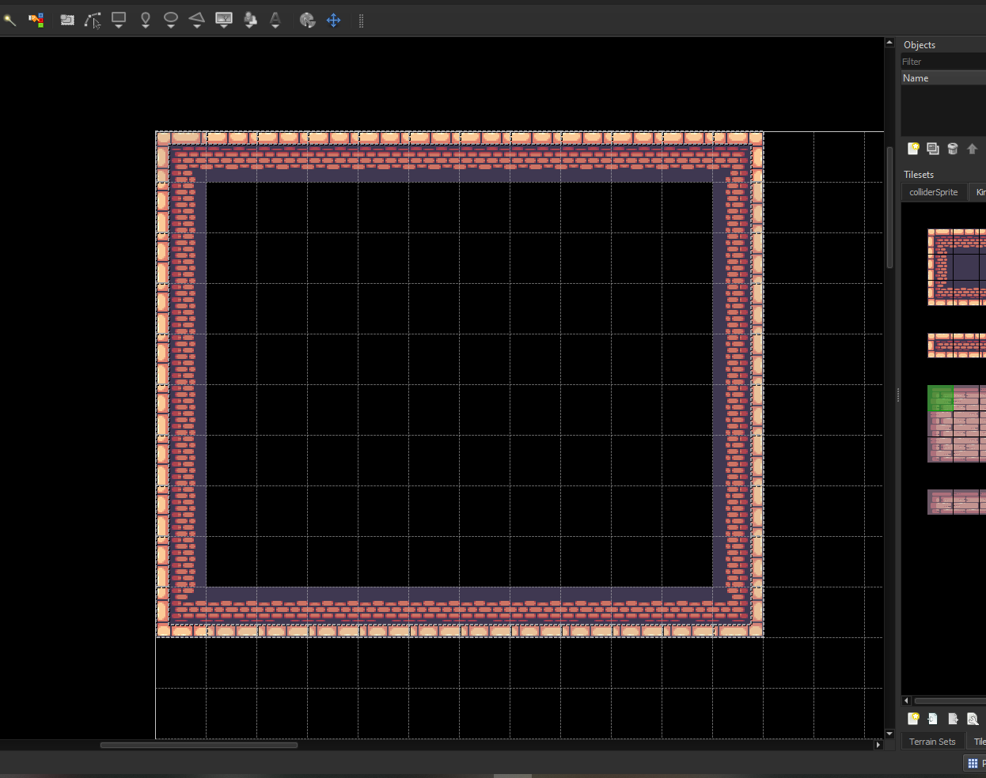The width and height of the screenshot is (986, 778).
Task: Click the Duplicate Objects icon
Action: (933, 148)
